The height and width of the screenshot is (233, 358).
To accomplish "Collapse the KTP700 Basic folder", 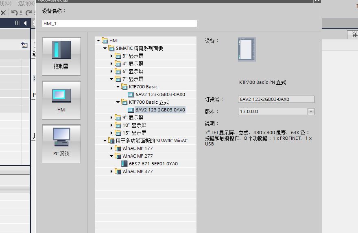I will (x=118, y=87).
